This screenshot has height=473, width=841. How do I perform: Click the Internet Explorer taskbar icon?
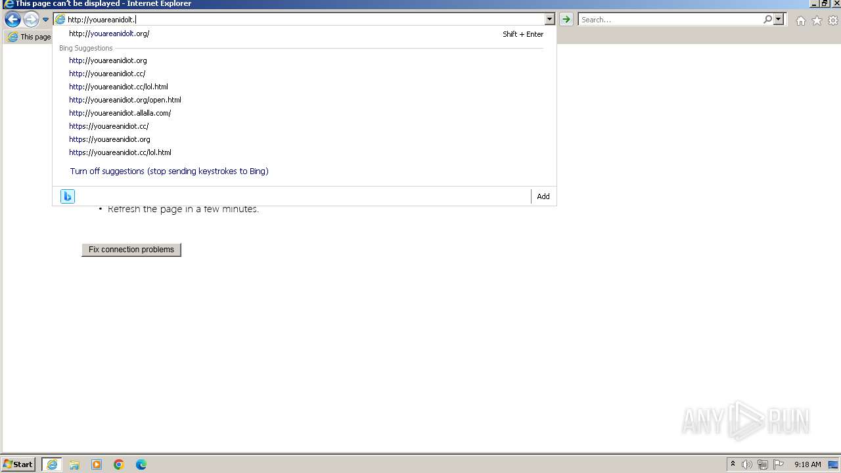(x=52, y=464)
